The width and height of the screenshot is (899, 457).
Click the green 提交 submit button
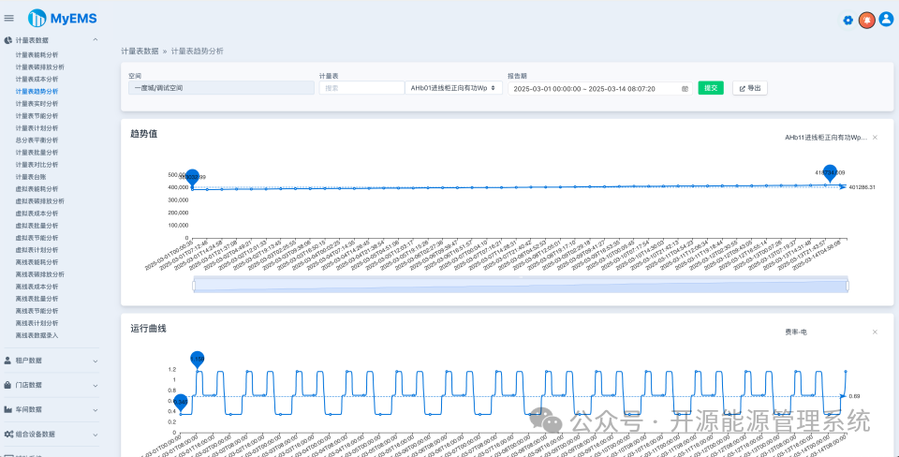pos(711,88)
